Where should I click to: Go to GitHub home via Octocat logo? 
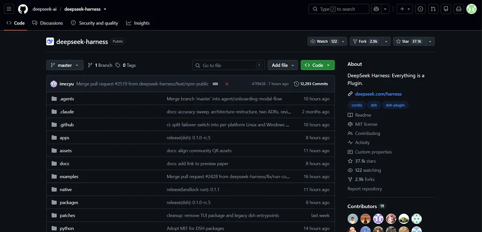coord(23,9)
